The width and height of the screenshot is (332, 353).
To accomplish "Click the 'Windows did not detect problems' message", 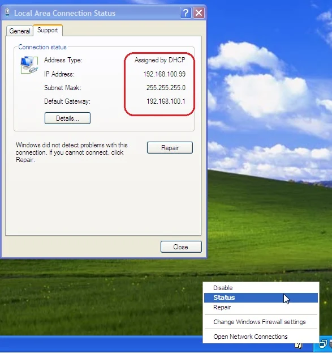I will pyautogui.click(x=72, y=152).
